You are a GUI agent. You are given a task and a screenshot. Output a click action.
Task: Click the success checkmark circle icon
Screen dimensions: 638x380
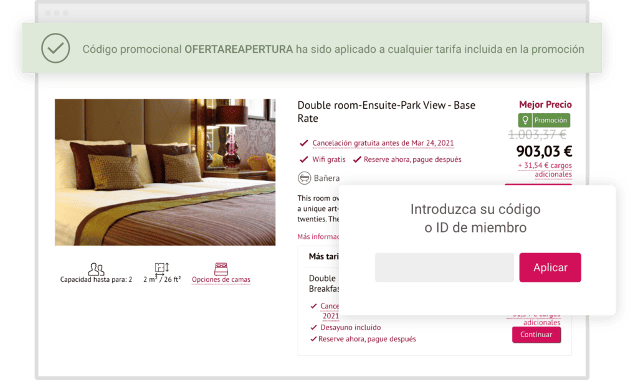[55, 49]
